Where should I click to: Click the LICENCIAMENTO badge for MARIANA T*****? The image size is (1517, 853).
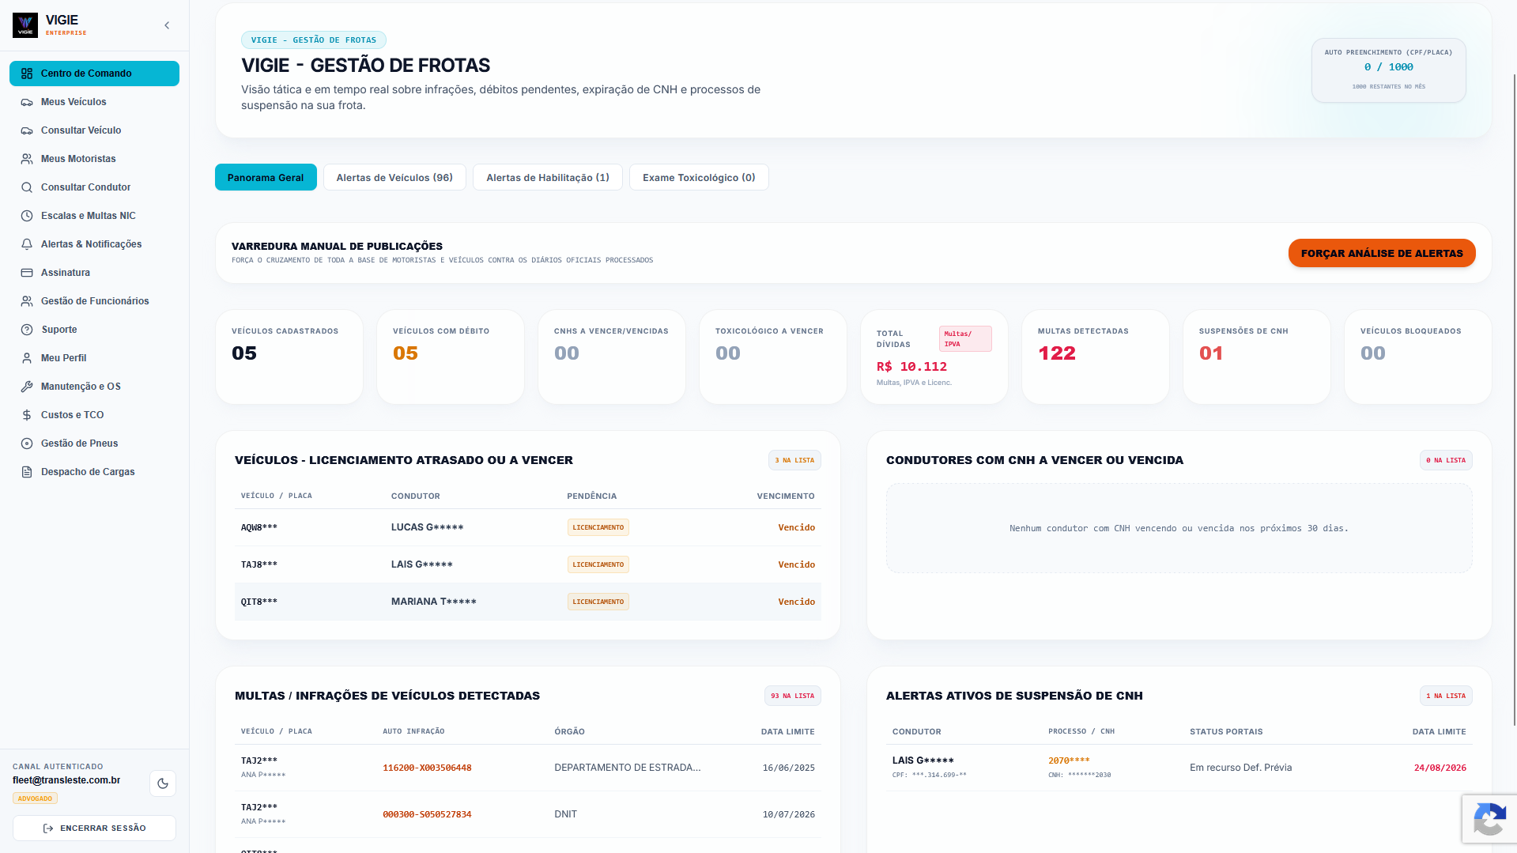598,602
